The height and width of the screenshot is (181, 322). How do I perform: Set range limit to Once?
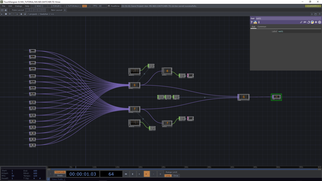point(176,176)
